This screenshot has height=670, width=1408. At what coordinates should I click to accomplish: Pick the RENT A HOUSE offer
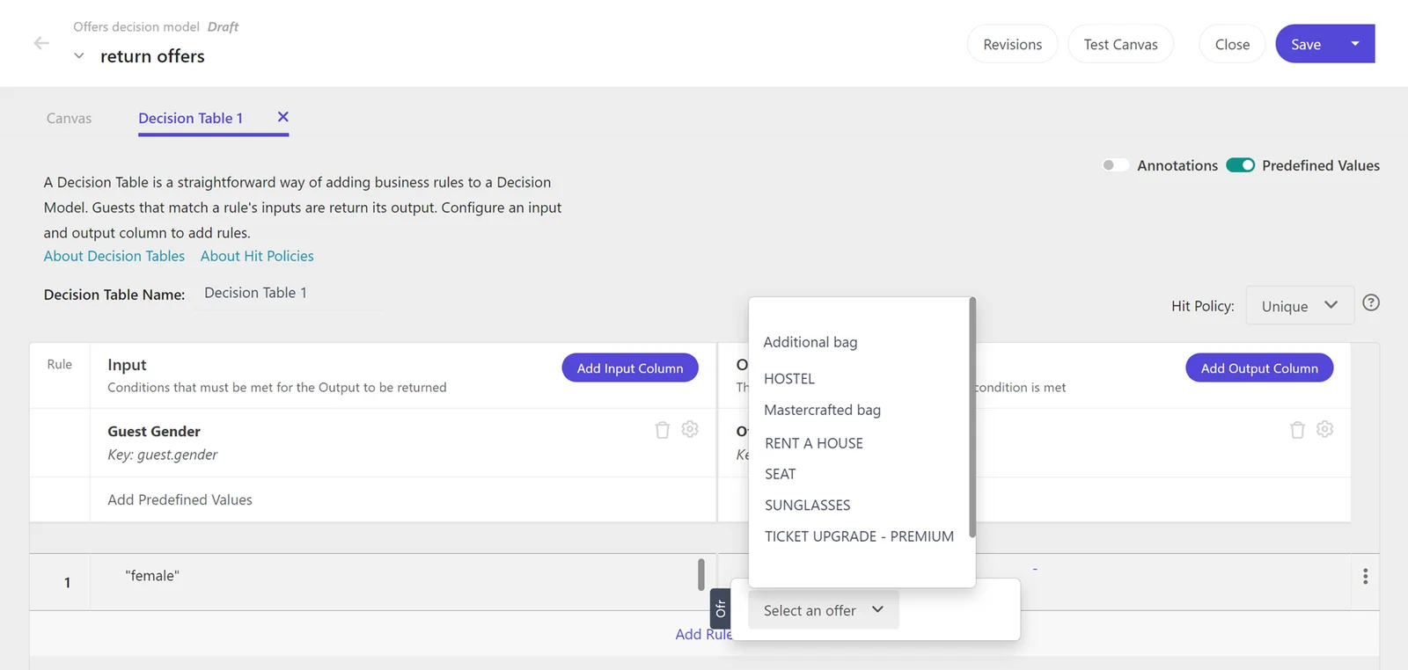pos(814,443)
